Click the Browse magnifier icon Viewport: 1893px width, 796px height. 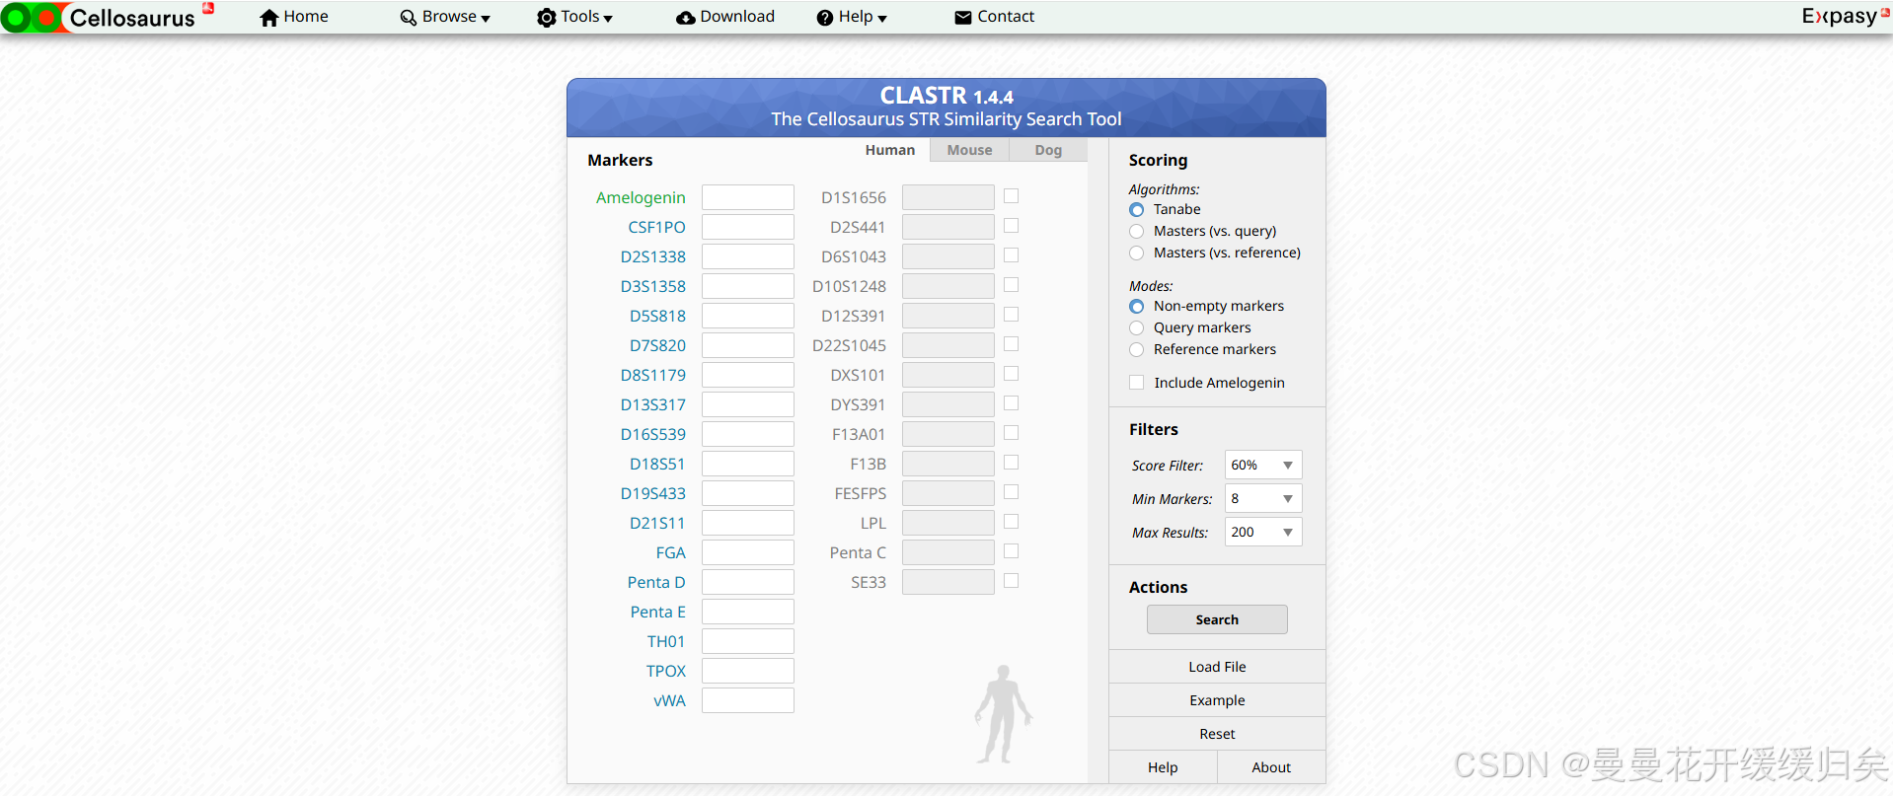click(x=408, y=18)
